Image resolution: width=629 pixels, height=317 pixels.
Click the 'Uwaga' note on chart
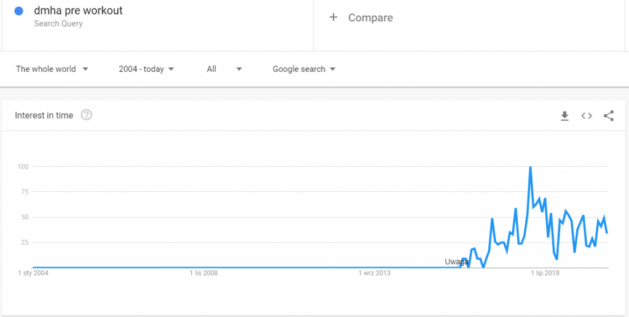tap(456, 262)
